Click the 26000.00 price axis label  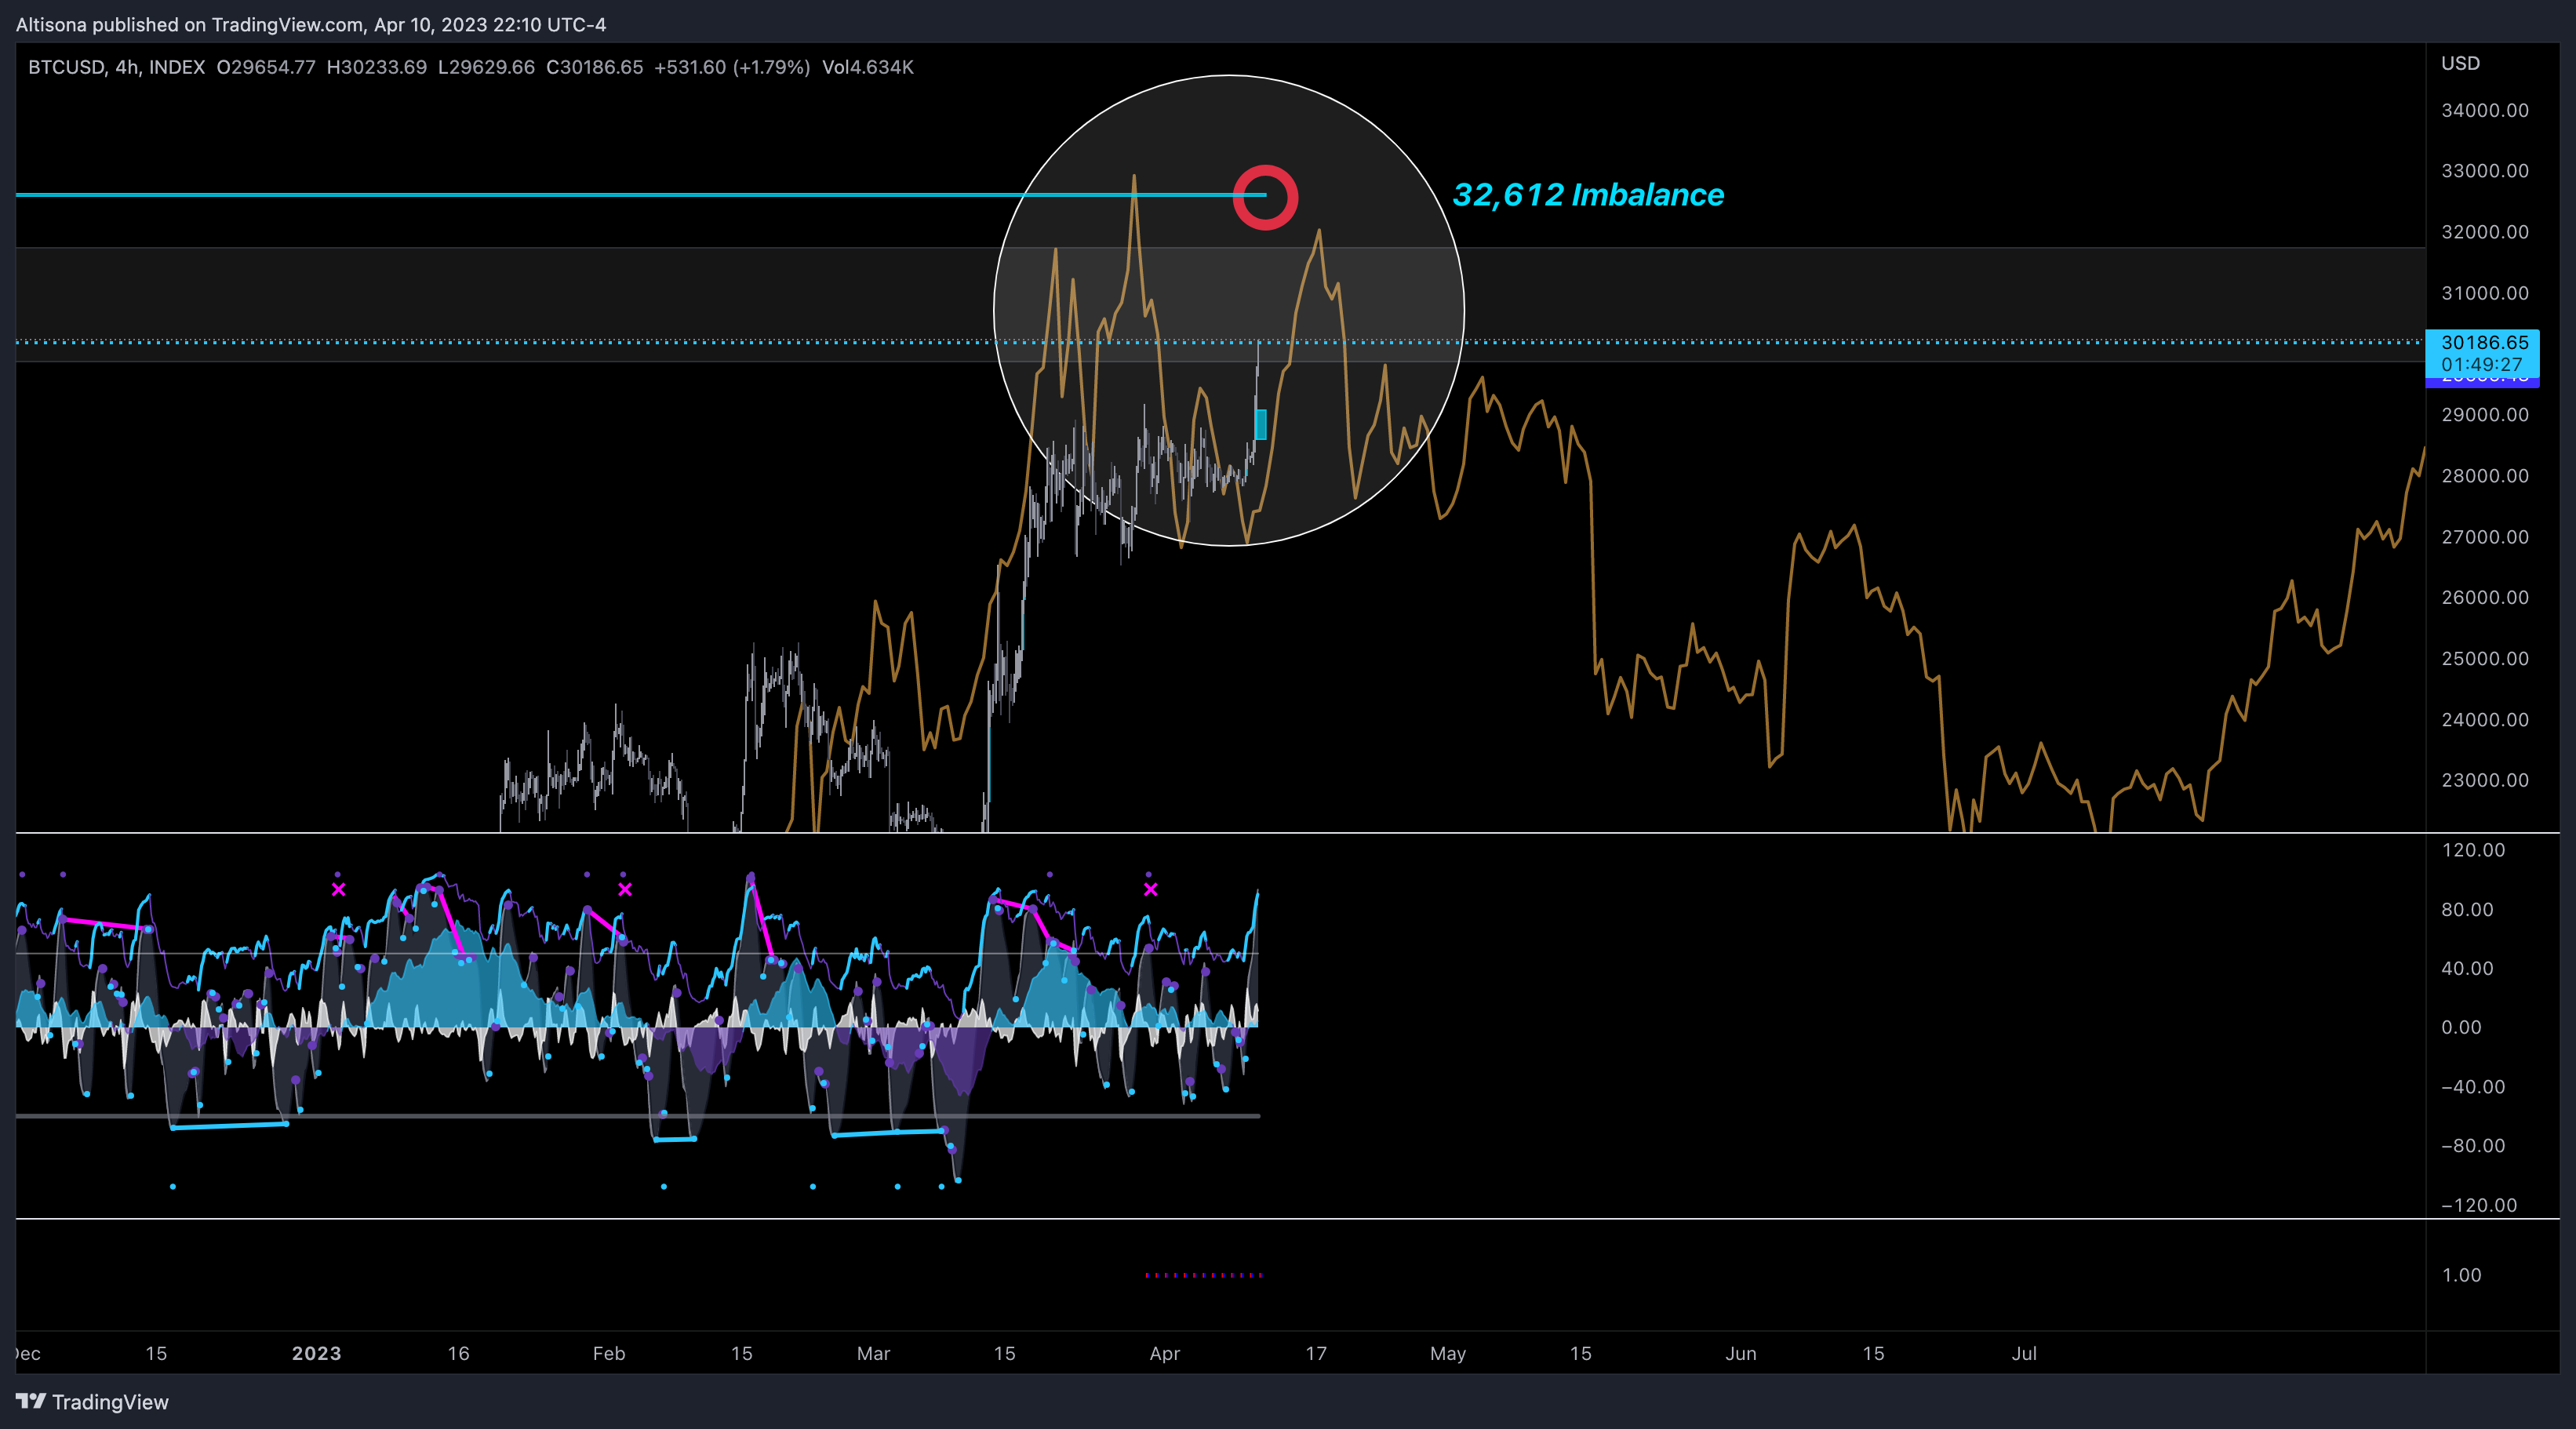tap(2485, 597)
